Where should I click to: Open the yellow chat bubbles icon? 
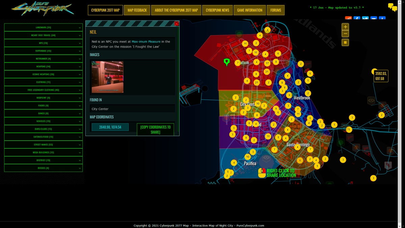[x=392, y=7]
